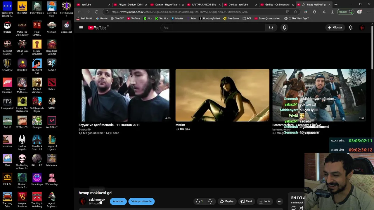Download the video with İndir
The width and height of the screenshot is (374, 210).
coord(264,201)
